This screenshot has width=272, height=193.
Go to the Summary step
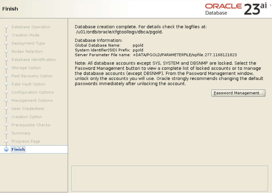click(21, 133)
